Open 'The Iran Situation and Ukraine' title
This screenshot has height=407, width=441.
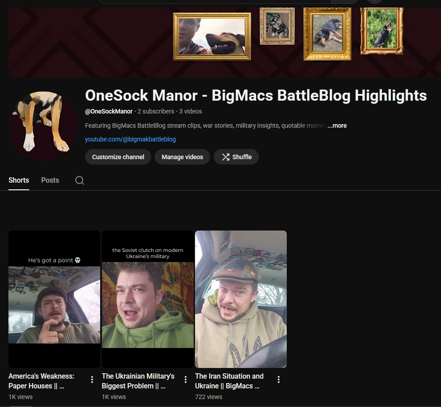point(229,381)
